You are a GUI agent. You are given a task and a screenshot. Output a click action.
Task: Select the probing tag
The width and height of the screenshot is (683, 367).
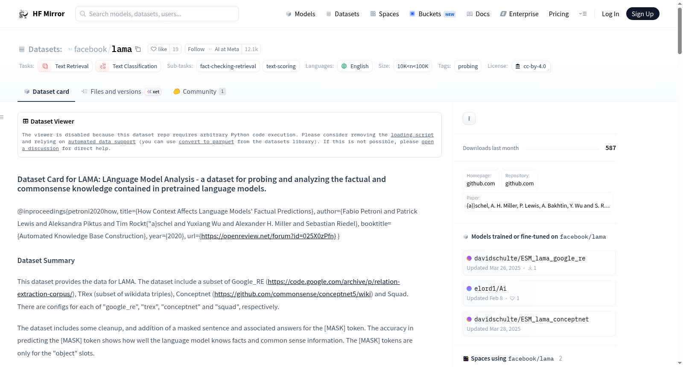pyautogui.click(x=468, y=66)
